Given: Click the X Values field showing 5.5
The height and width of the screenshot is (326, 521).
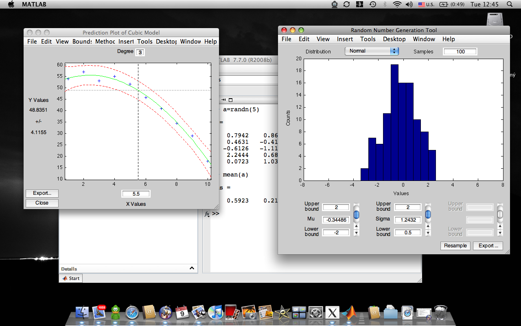Looking at the screenshot, I should [x=136, y=194].
